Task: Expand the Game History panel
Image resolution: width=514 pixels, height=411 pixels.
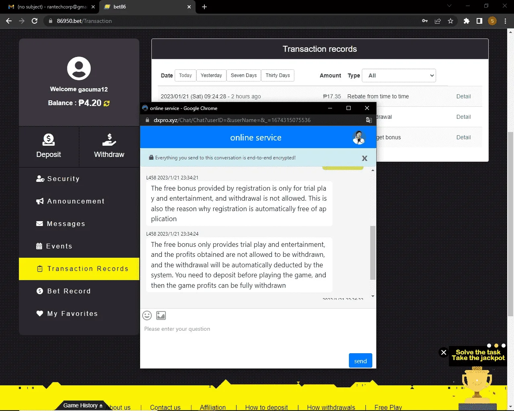Action: (83, 405)
